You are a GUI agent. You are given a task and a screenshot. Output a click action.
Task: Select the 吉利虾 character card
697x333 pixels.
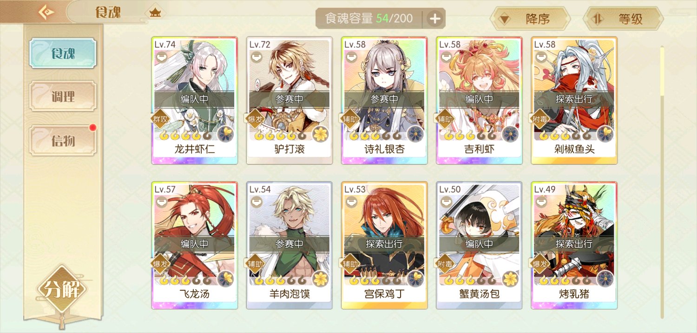479,100
